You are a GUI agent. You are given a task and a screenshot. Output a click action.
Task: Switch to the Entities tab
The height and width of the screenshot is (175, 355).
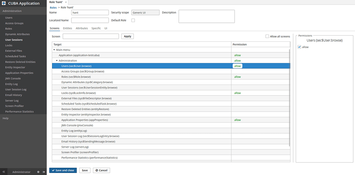68,28
